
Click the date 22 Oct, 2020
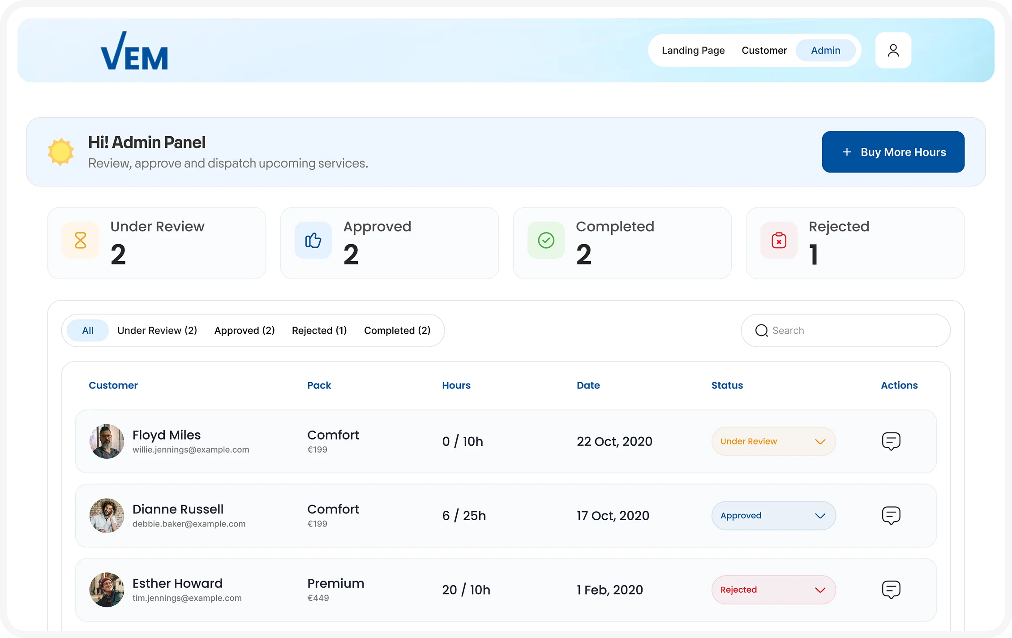click(614, 441)
